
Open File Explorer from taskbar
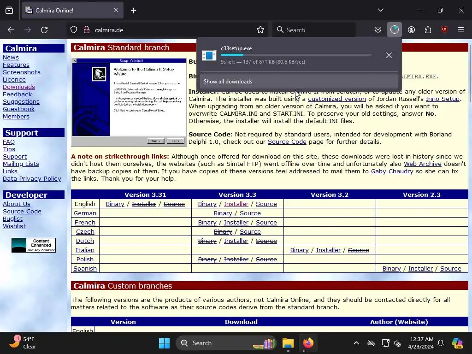[x=288, y=343]
